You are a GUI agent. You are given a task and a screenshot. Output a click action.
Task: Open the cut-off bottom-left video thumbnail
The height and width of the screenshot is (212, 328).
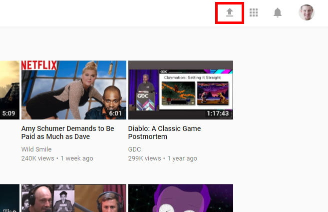[9, 198]
